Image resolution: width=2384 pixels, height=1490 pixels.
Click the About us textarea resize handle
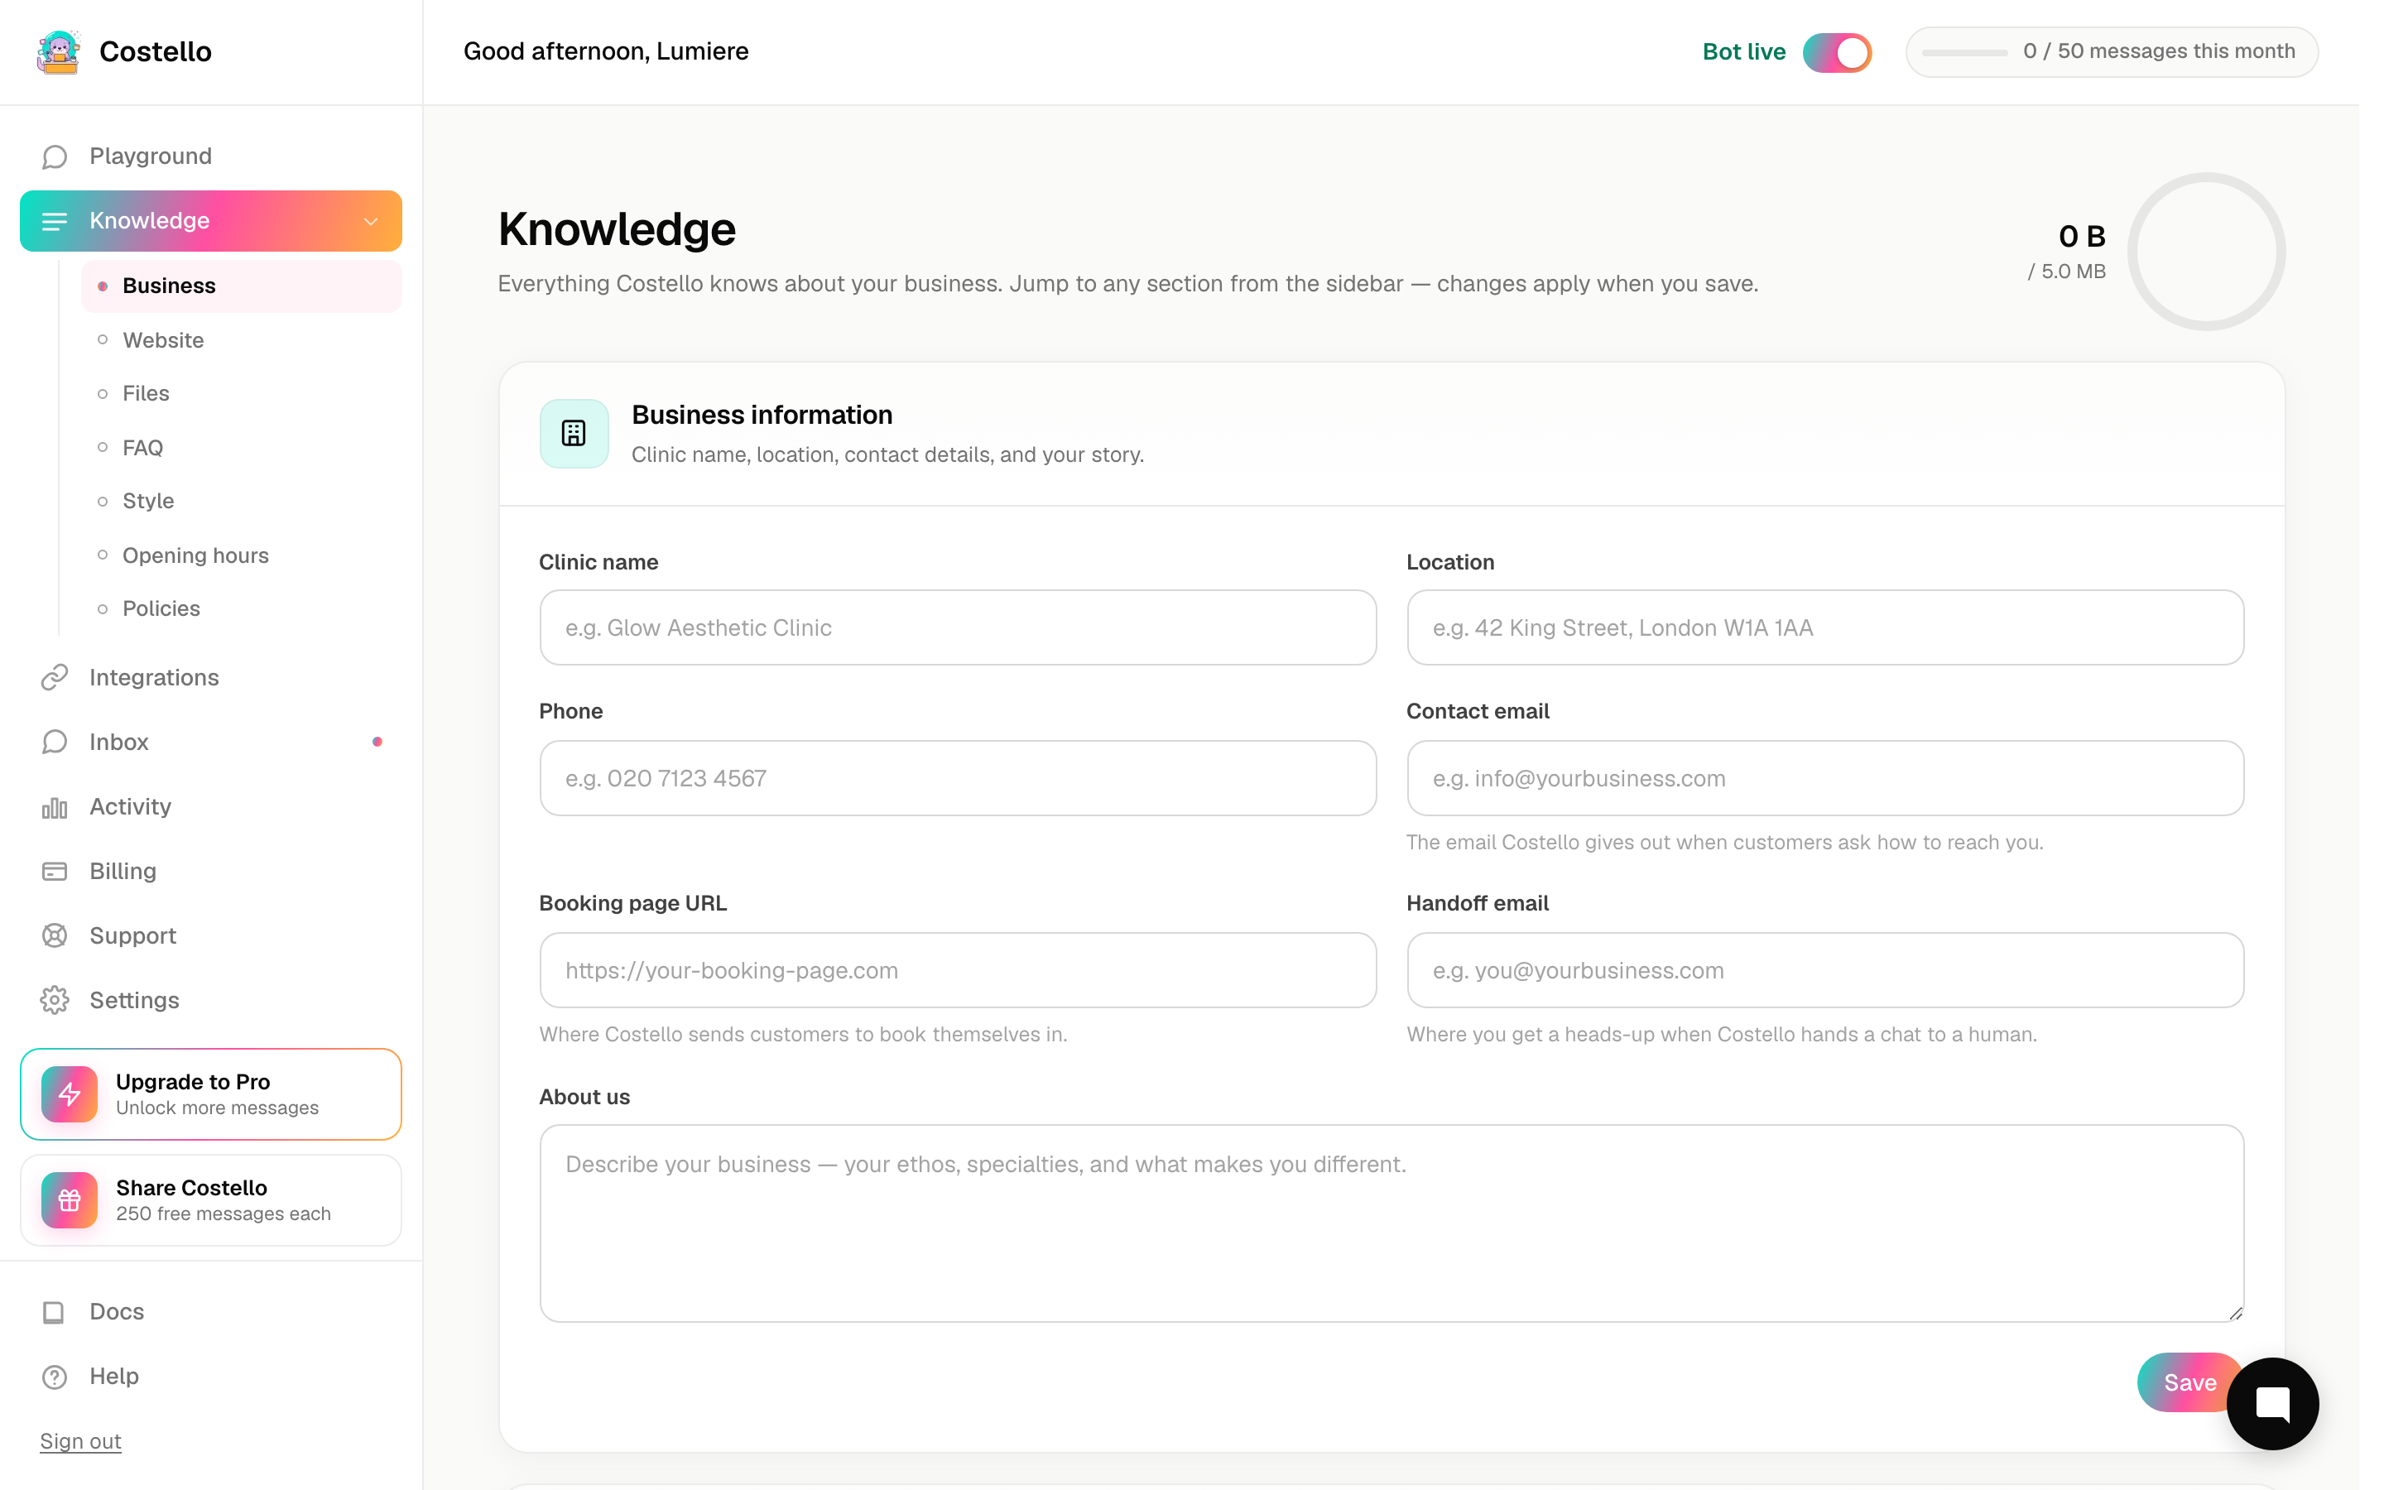point(2235,1313)
